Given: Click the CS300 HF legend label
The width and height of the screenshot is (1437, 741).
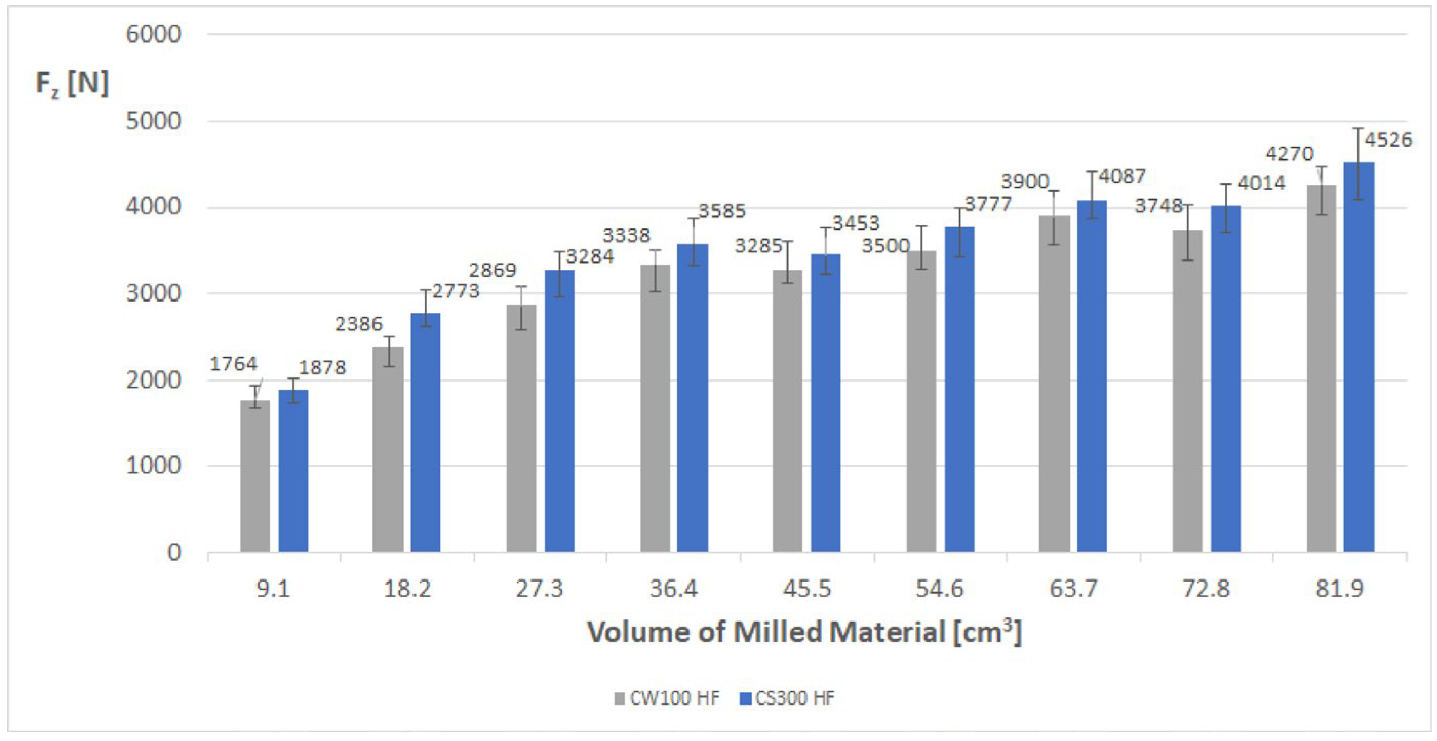Looking at the screenshot, I should (x=795, y=698).
